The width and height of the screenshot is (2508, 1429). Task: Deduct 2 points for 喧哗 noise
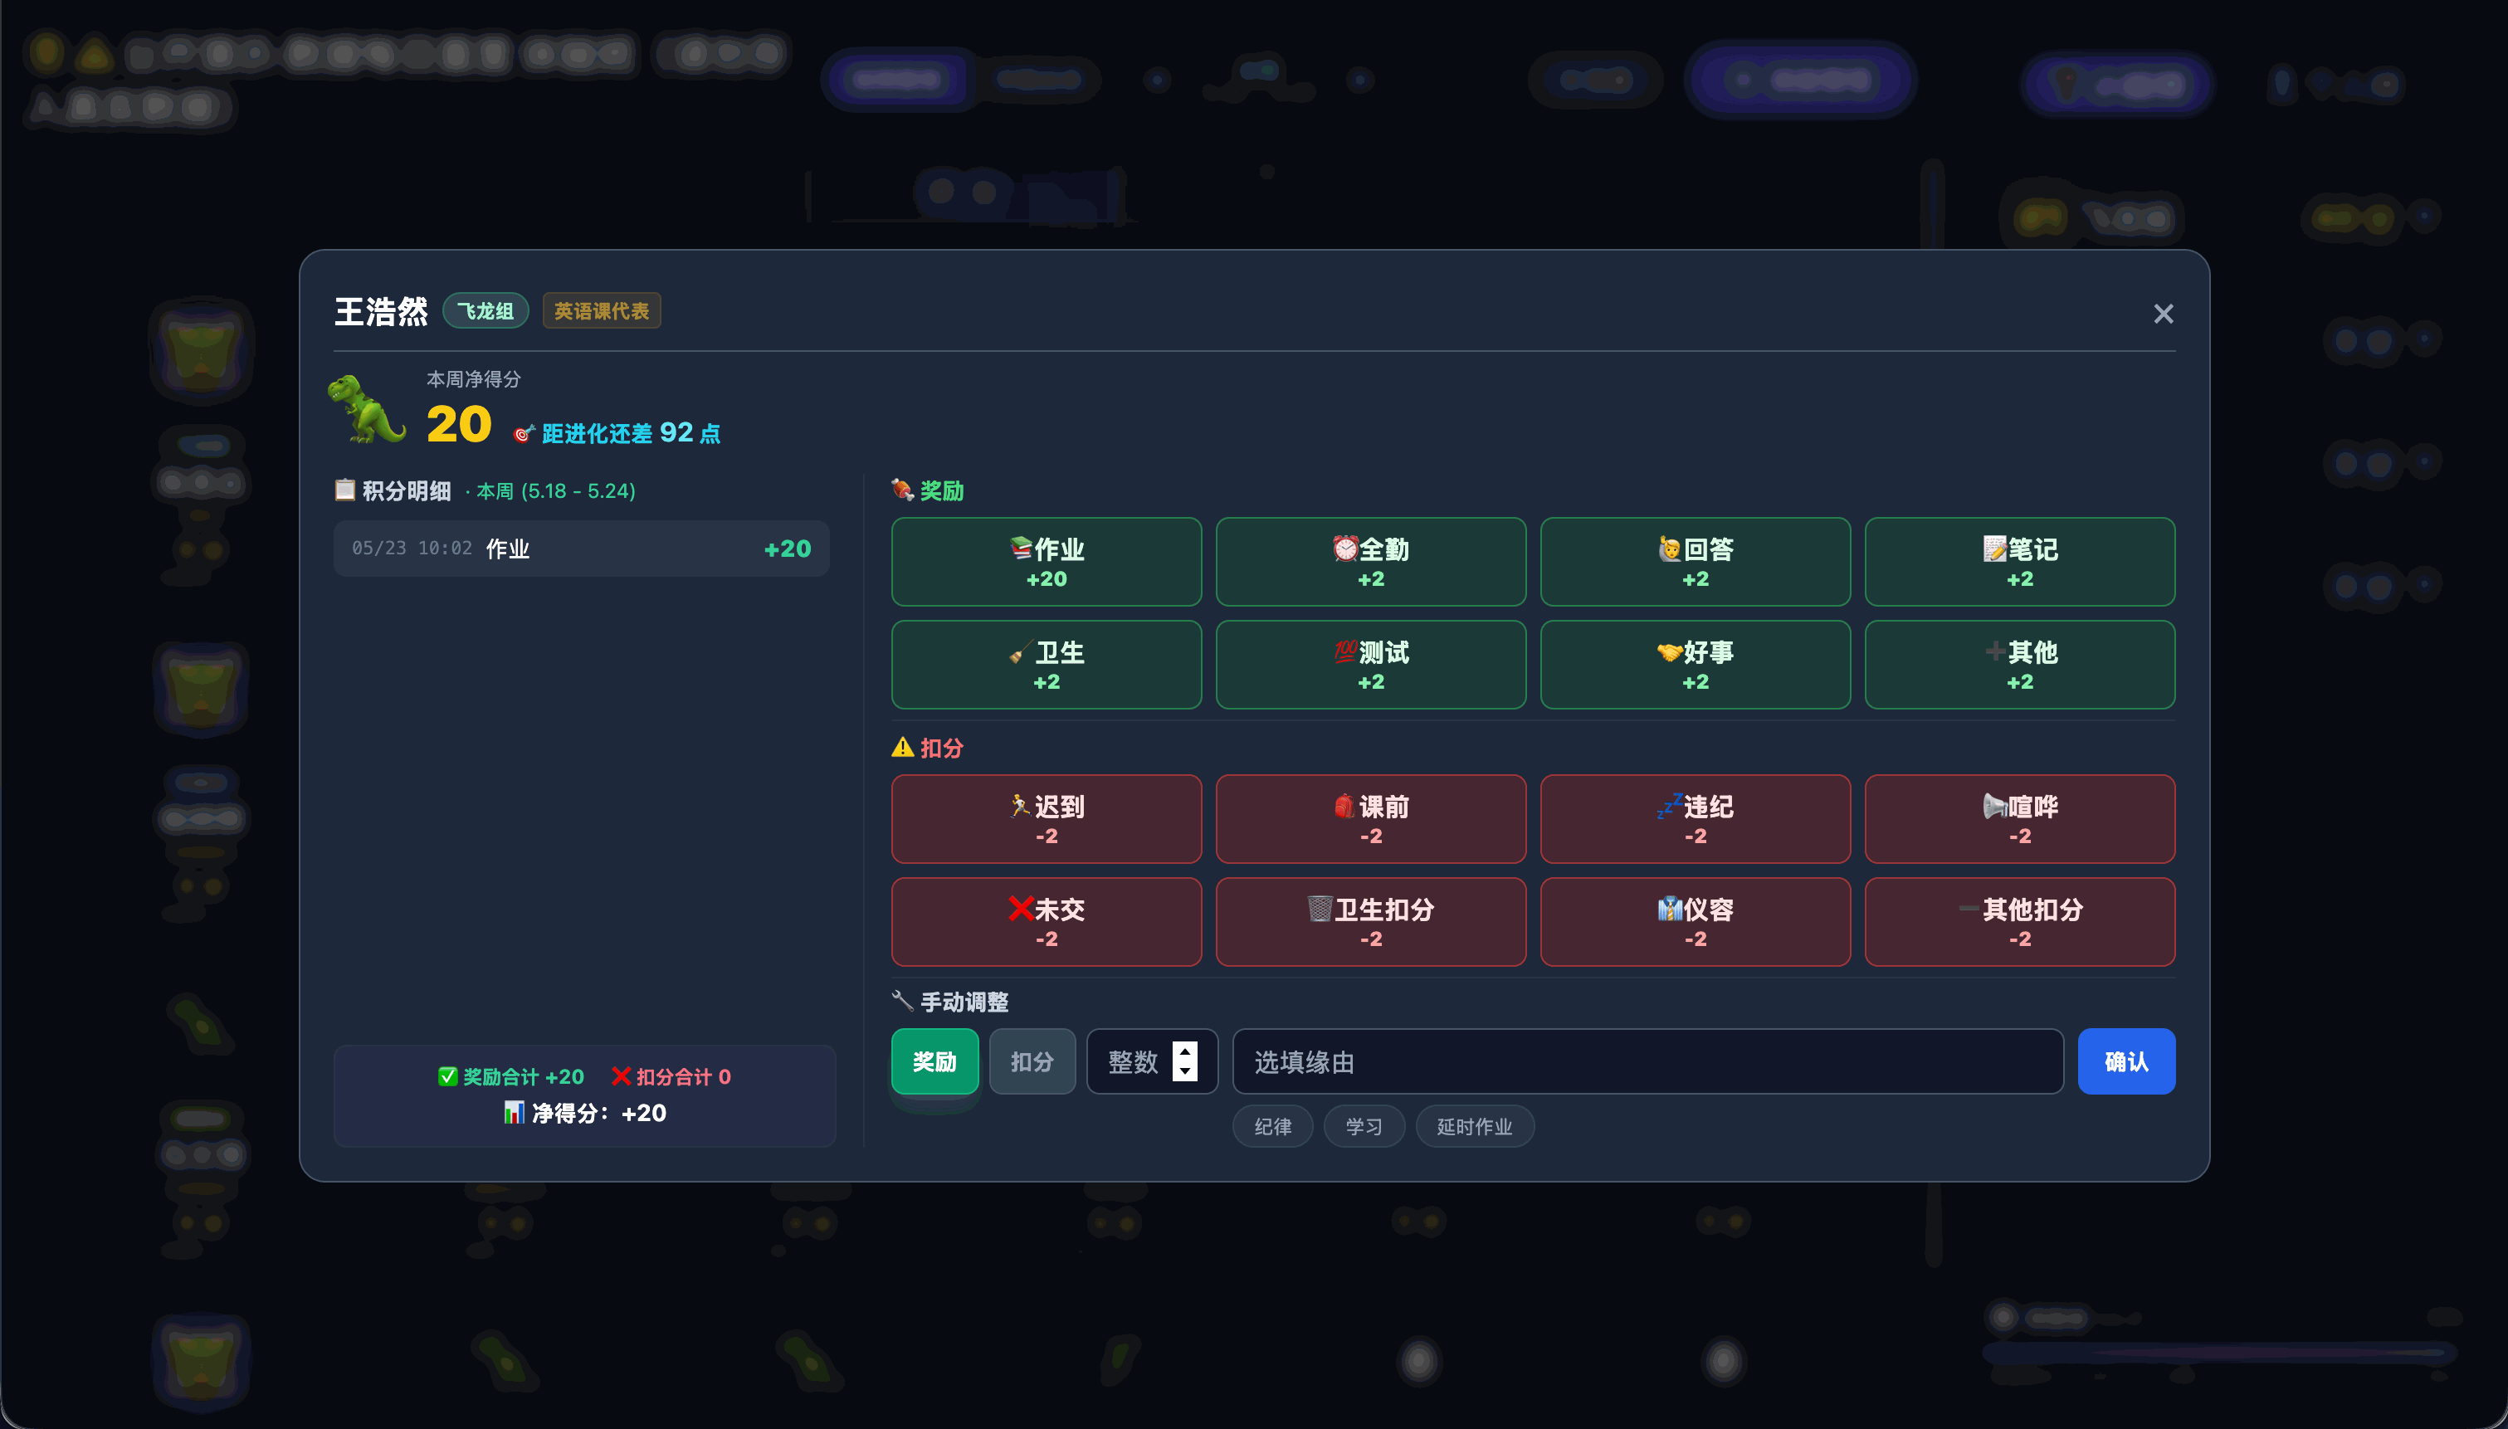[x=2019, y=818]
